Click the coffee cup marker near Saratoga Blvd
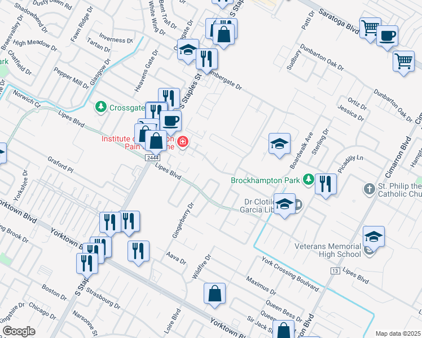Image resolution: width=422 pixels, height=338 pixels. coord(387,37)
